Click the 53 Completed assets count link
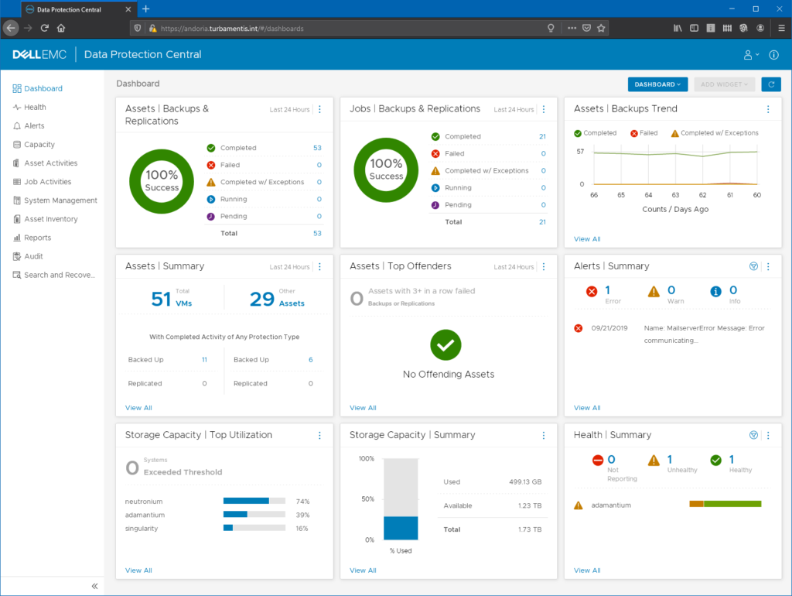792x596 pixels. (317, 148)
